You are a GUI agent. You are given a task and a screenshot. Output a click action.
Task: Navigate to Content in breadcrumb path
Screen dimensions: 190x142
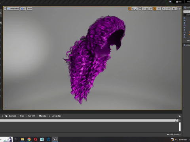12,116
